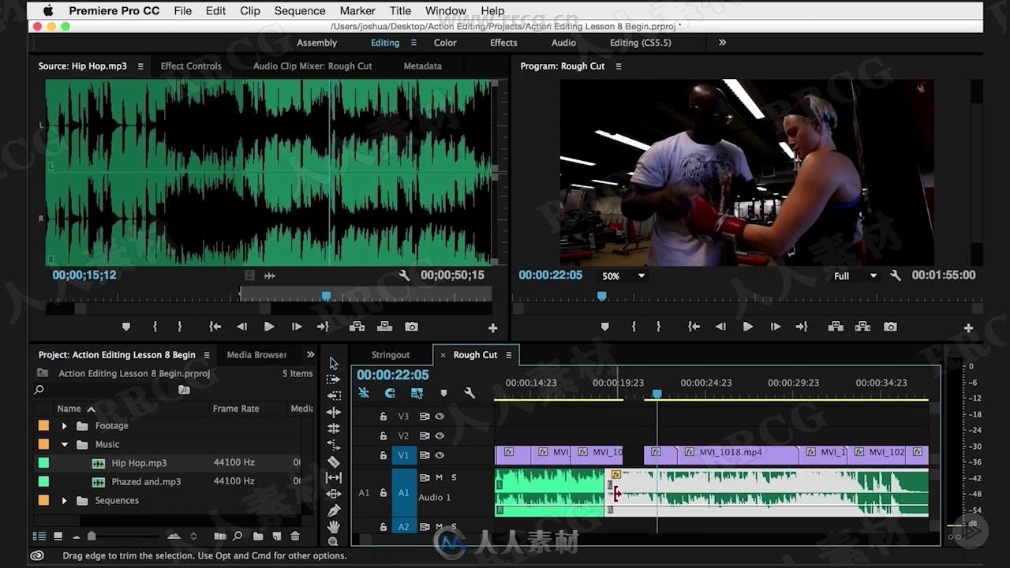
Task: Mute the A1 audio track
Action: click(x=440, y=477)
